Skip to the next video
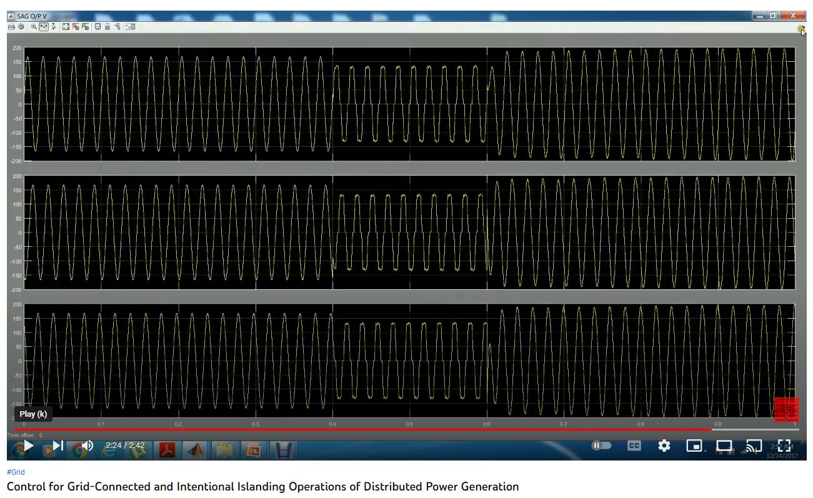 pos(57,446)
